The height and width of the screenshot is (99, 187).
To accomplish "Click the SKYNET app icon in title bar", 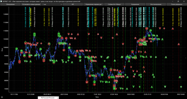I will 1,1.
